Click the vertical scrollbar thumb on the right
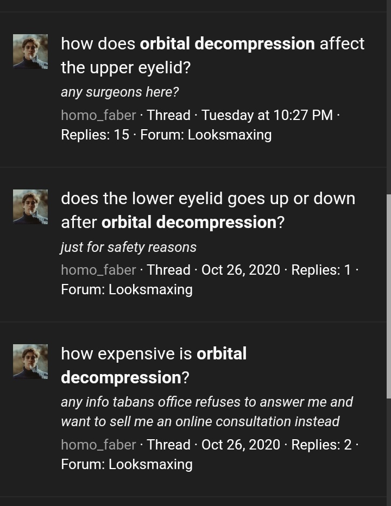 tap(388, 296)
